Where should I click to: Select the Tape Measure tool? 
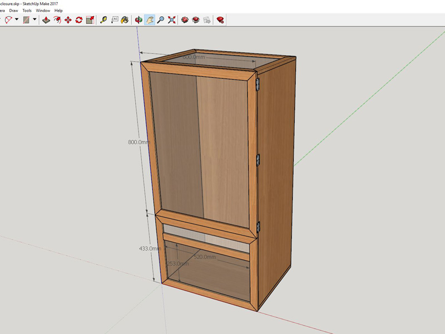(x=103, y=19)
